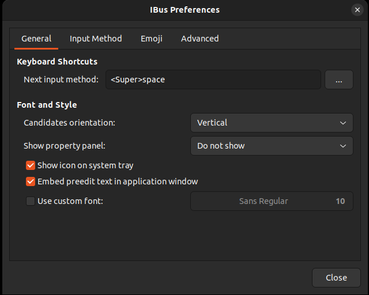
Task: Open the Candidates orientation dropdown
Action: pyautogui.click(x=271, y=123)
